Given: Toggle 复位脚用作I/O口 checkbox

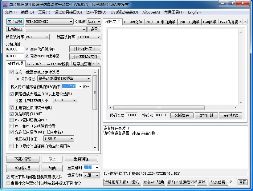Looking at the screenshot, I should [x=11, y=114].
